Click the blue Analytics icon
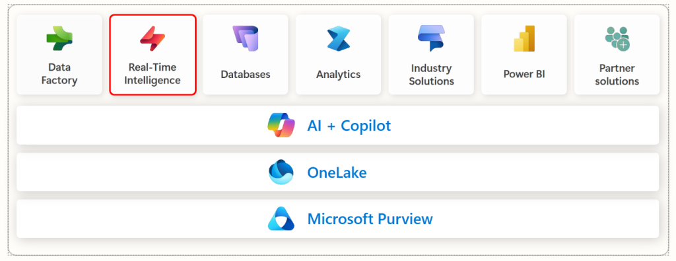This screenshot has width=676, height=261. point(339,39)
